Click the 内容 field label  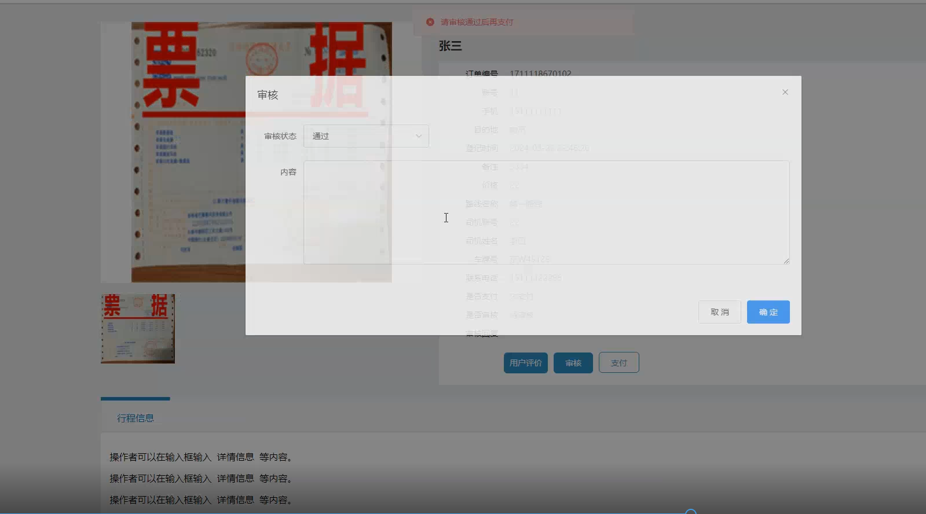(x=288, y=172)
